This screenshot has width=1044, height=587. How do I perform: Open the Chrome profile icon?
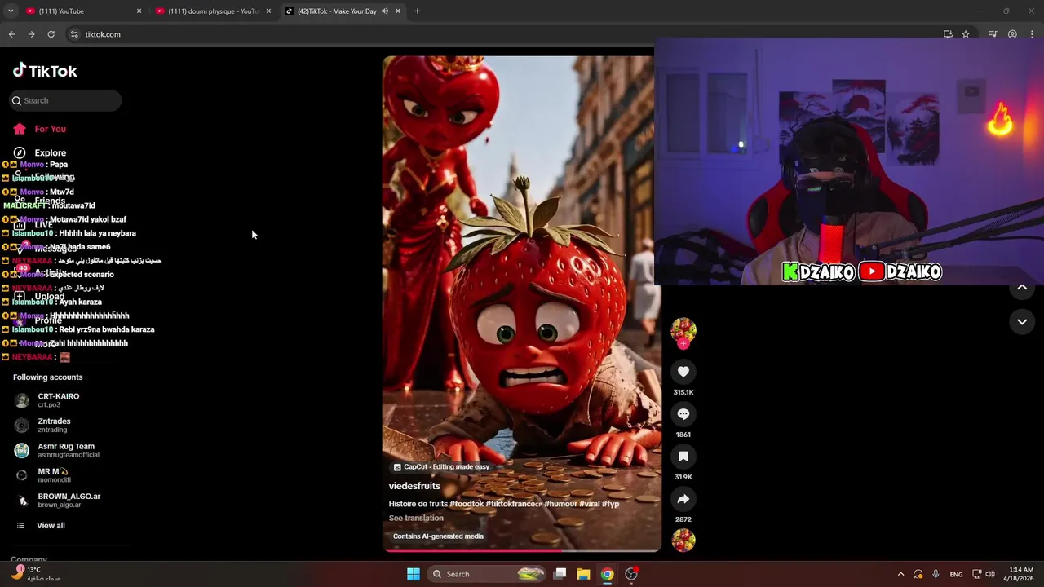[1012, 34]
